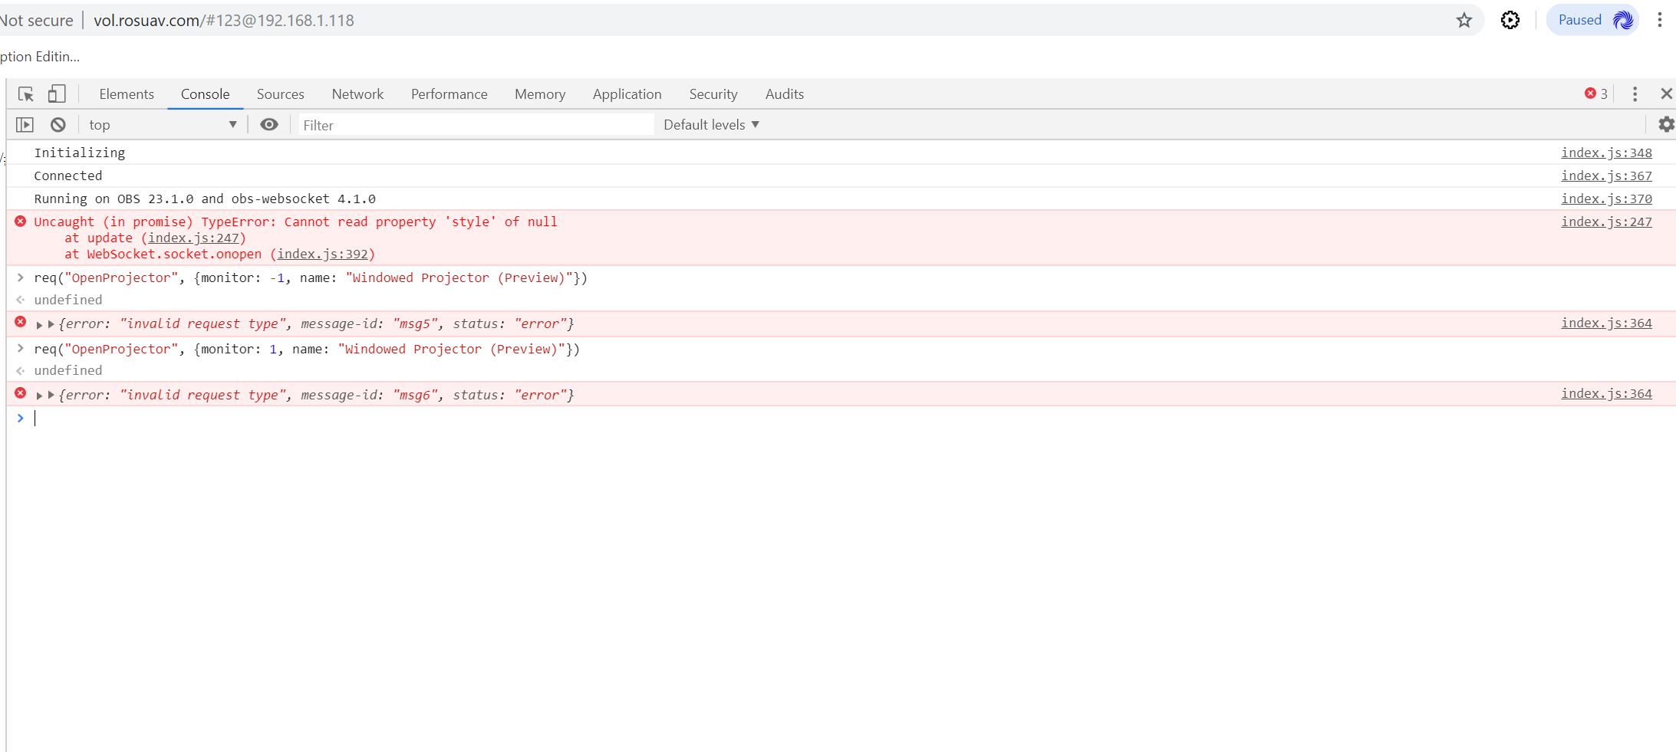This screenshot has width=1676, height=752.
Task: Switch to the Network tab
Action: point(357,94)
